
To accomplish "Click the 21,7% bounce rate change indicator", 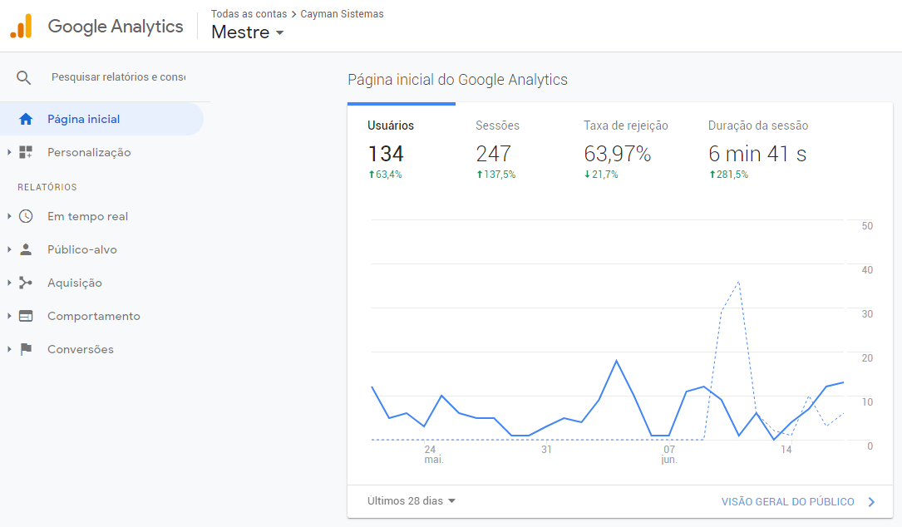I will point(601,175).
